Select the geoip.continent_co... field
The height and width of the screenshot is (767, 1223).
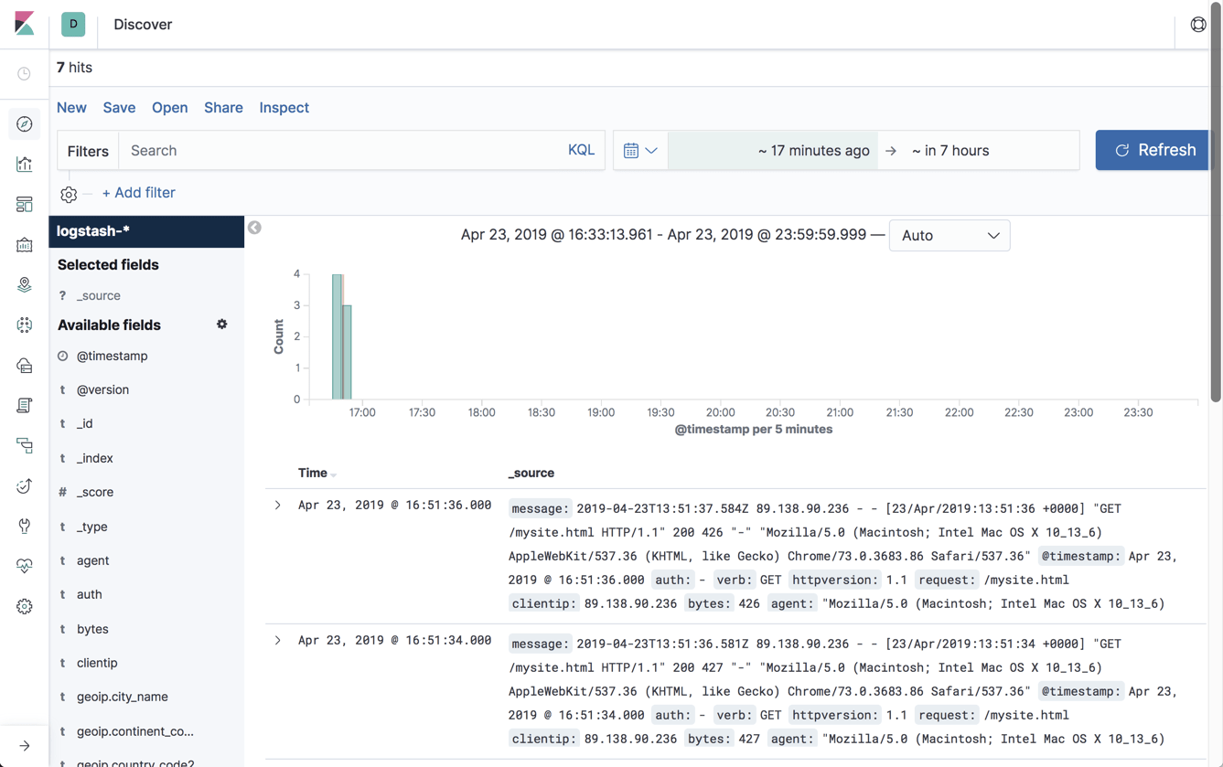pos(134,732)
